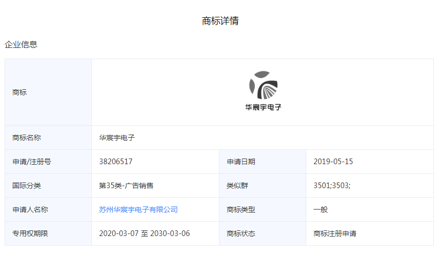Click the 华宸宇电子 trademark logo image
Image resolution: width=439 pixels, height=260 pixels.
point(263,92)
